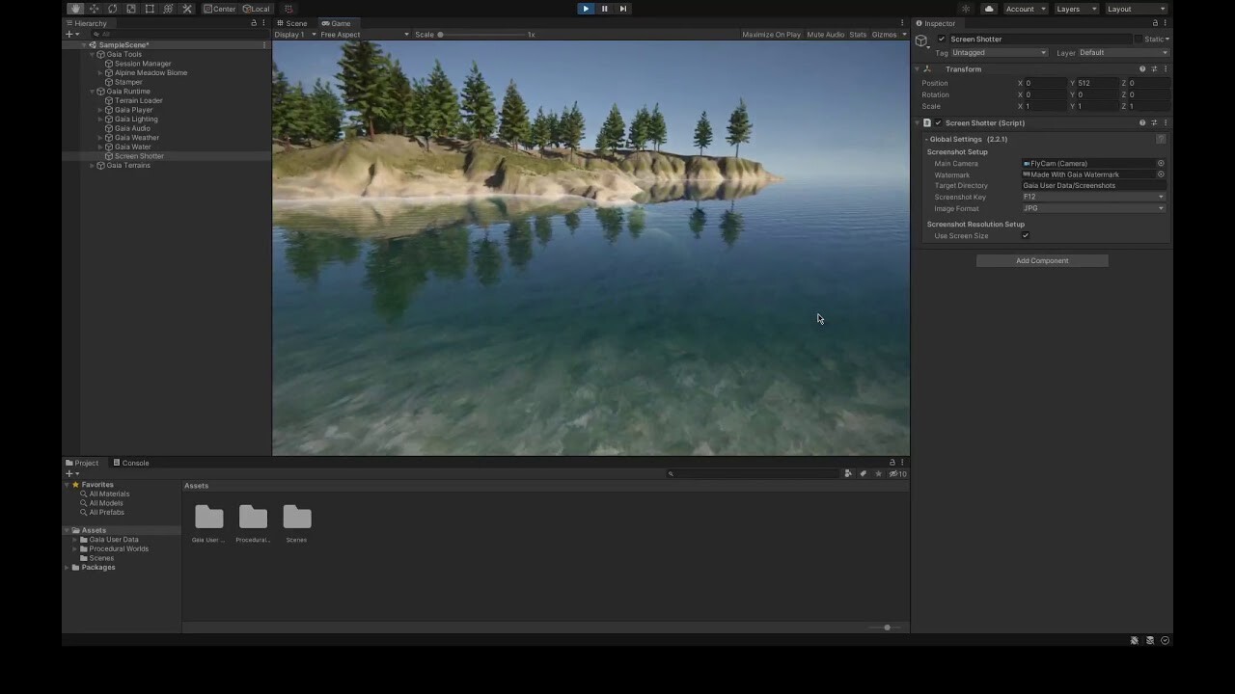Open the Image Format dropdown
Screen dimensions: 1235x694
[x=1093, y=208]
